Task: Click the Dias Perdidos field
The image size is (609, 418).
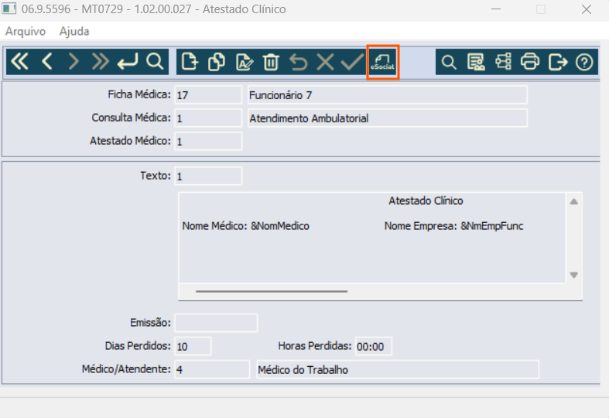Action: [x=193, y=346]
